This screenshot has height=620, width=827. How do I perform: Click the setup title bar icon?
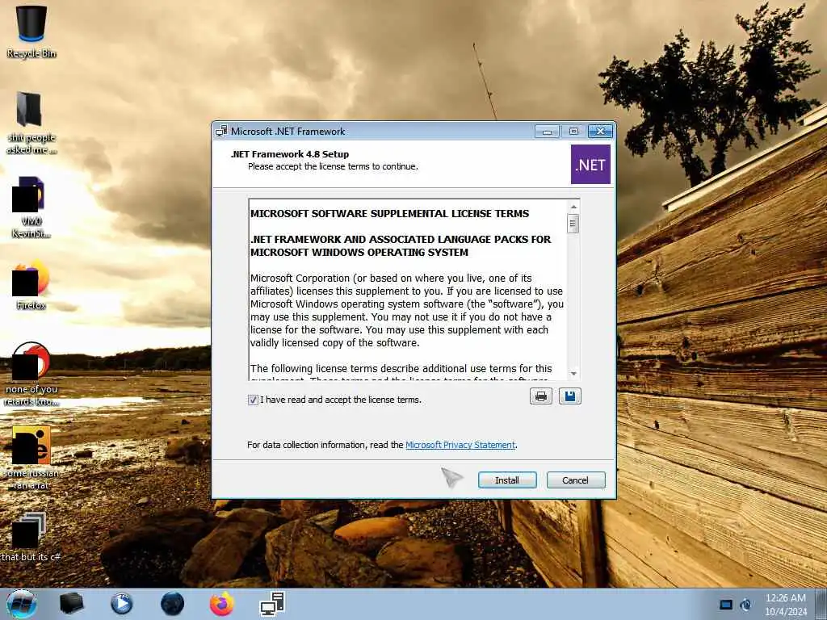(221, 131)
